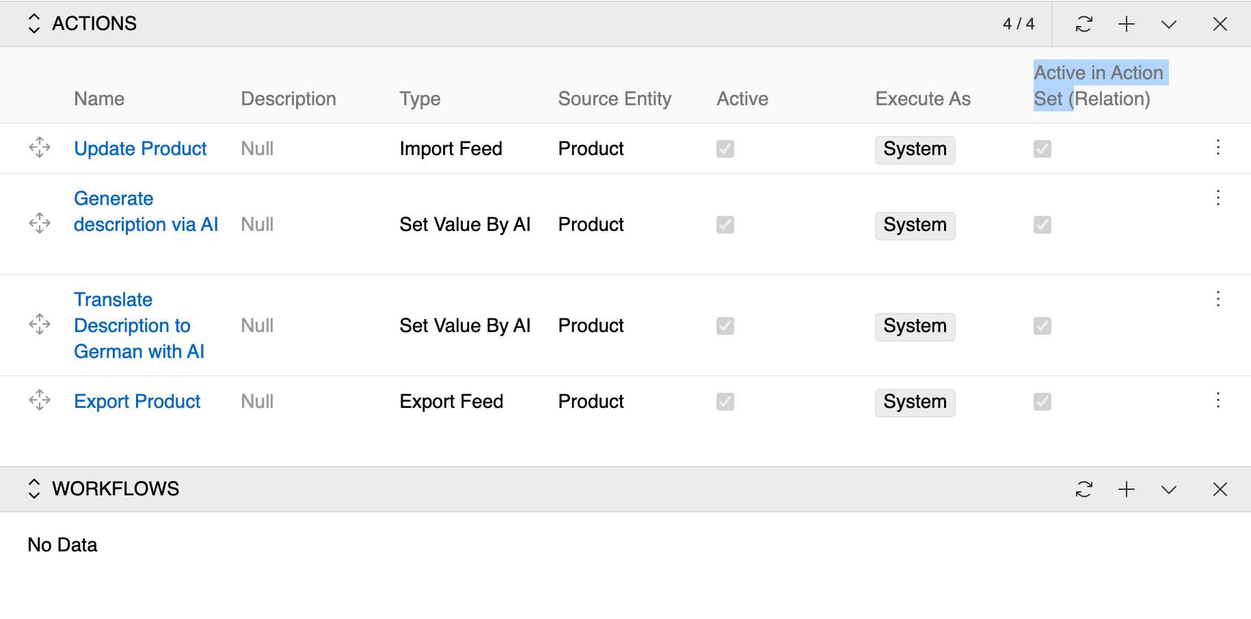Add a new action with plus icon

coord(1126,24)
